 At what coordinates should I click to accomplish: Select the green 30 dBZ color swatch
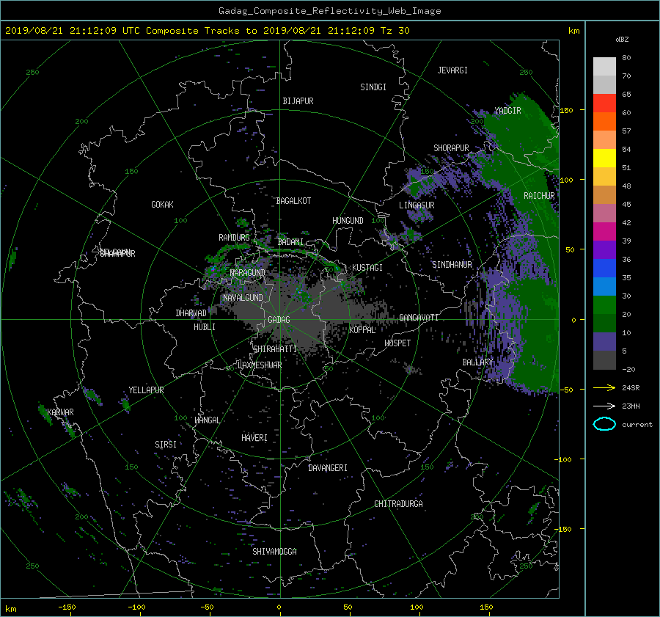[604, 304]
